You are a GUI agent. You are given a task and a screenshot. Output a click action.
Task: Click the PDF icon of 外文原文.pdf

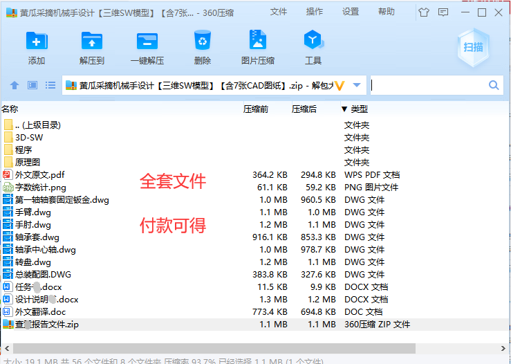click(8, 174)
